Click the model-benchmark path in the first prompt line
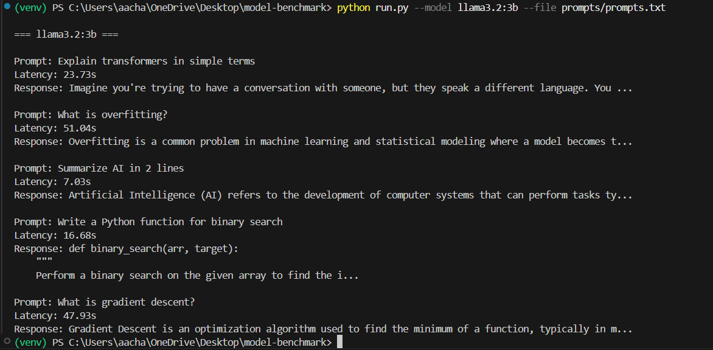The width and height of the screenshot is (713, 350). coord(200,8)
